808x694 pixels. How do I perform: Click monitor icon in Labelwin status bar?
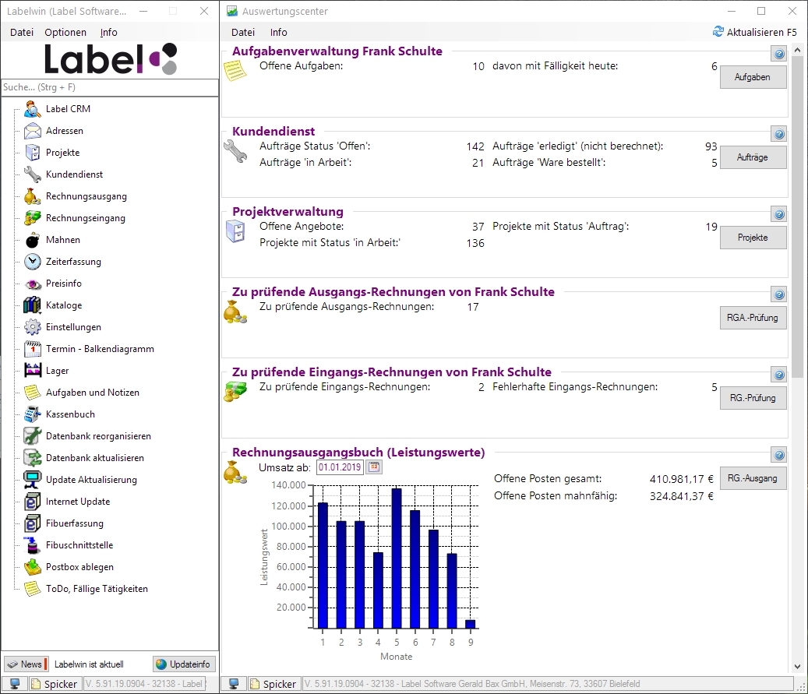point(15,684)
